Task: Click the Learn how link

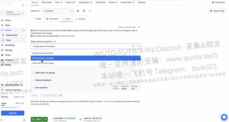Action: click(107, 101)
